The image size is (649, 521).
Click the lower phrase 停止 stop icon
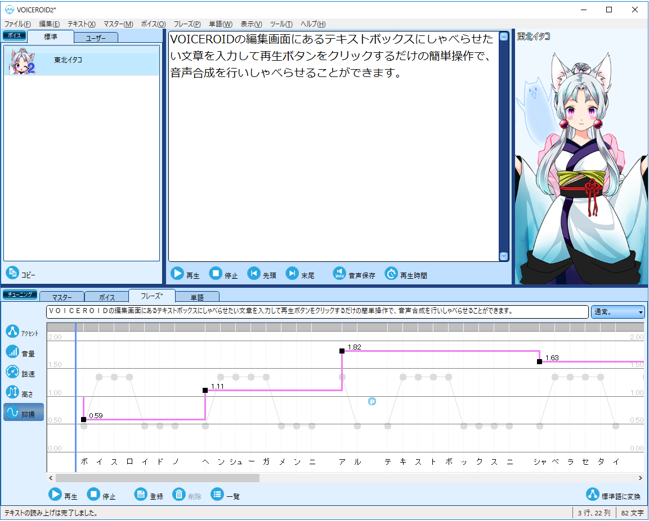[93, 493]
